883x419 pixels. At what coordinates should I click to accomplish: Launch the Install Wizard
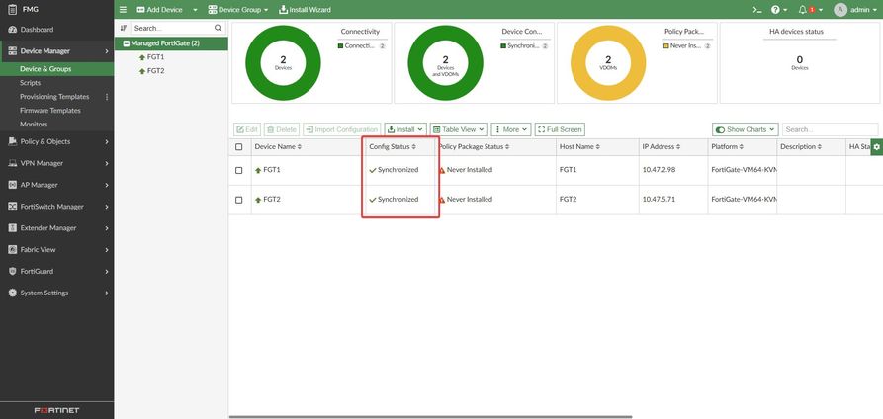(x=305, y=10)
